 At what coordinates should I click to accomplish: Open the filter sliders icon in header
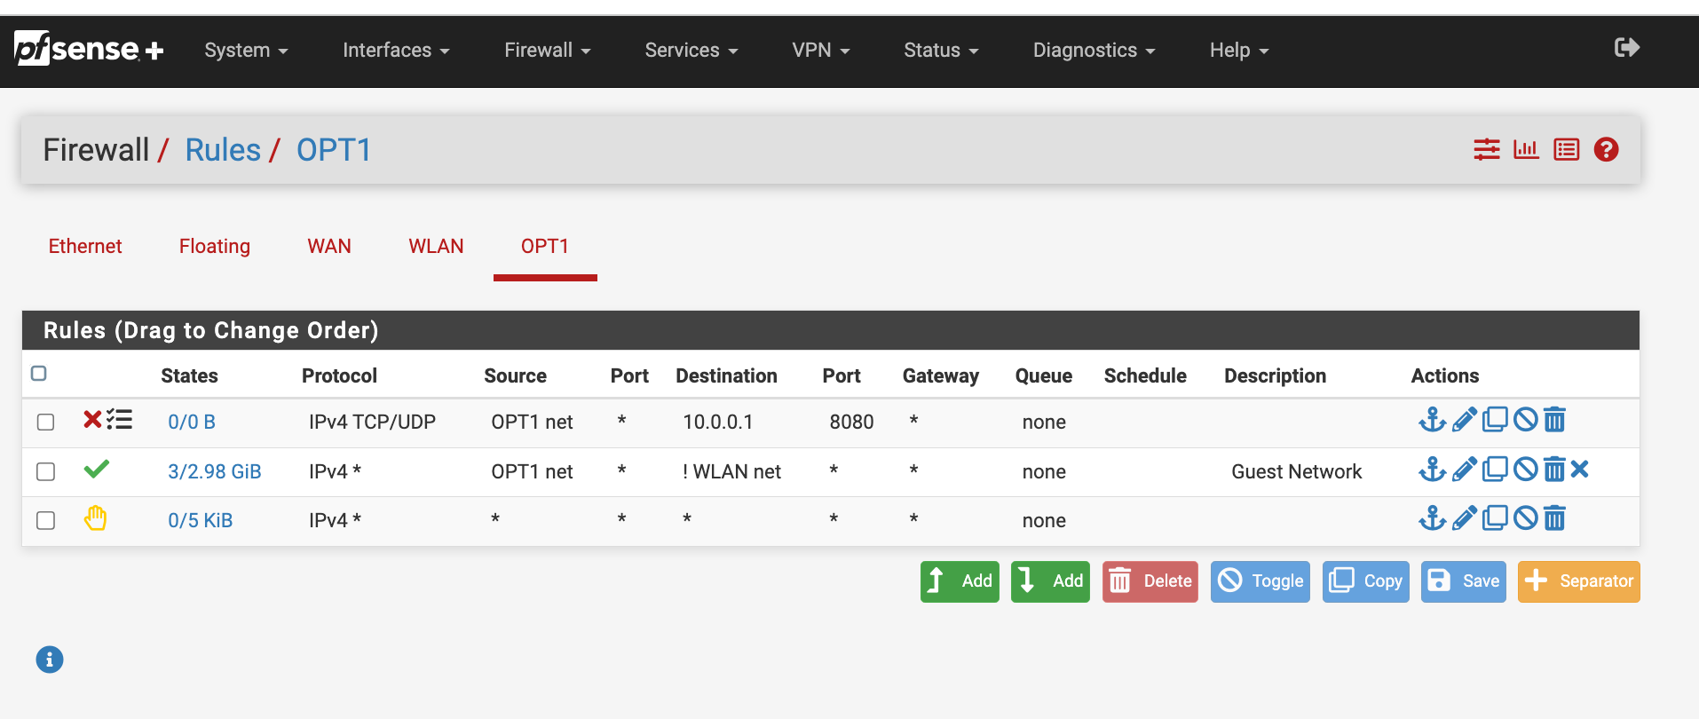(x=1487, y=149)
